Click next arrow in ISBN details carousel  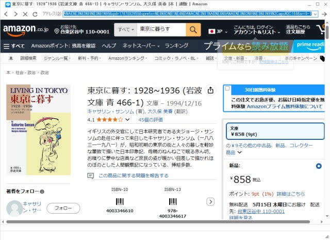click(210, 202)
